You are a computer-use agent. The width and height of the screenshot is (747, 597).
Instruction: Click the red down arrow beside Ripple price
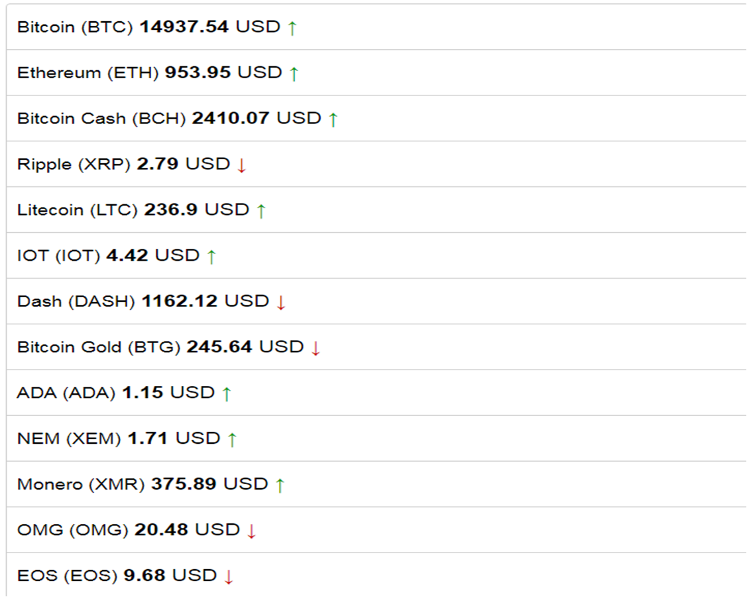click(241, 165)
